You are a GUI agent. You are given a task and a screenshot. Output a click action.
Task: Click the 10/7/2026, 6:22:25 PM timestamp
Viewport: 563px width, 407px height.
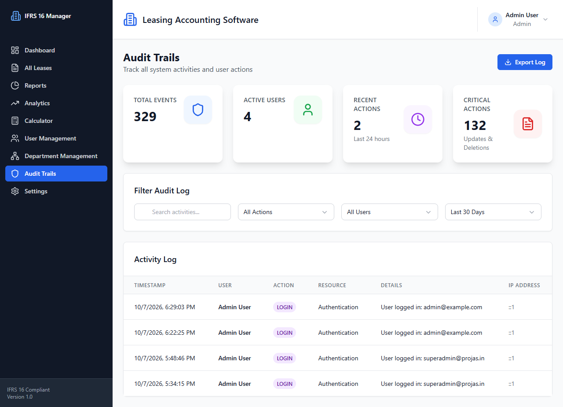coord(165,333)
